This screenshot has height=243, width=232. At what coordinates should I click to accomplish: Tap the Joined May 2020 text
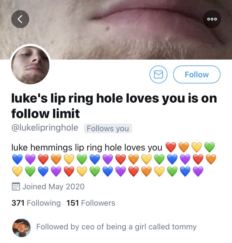tap(53, 187)
